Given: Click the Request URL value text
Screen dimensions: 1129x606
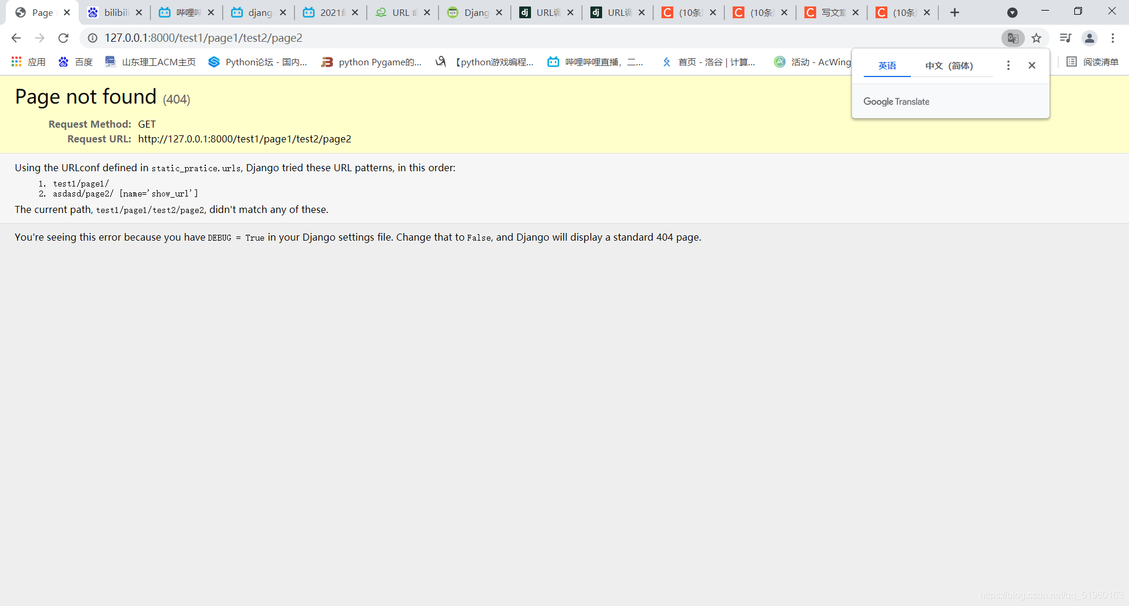Looking at the screenshot, I should coord(245,139).
